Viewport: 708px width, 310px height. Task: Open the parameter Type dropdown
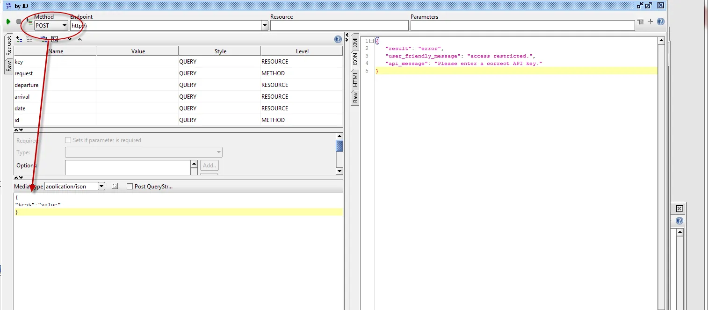(144, 152)
